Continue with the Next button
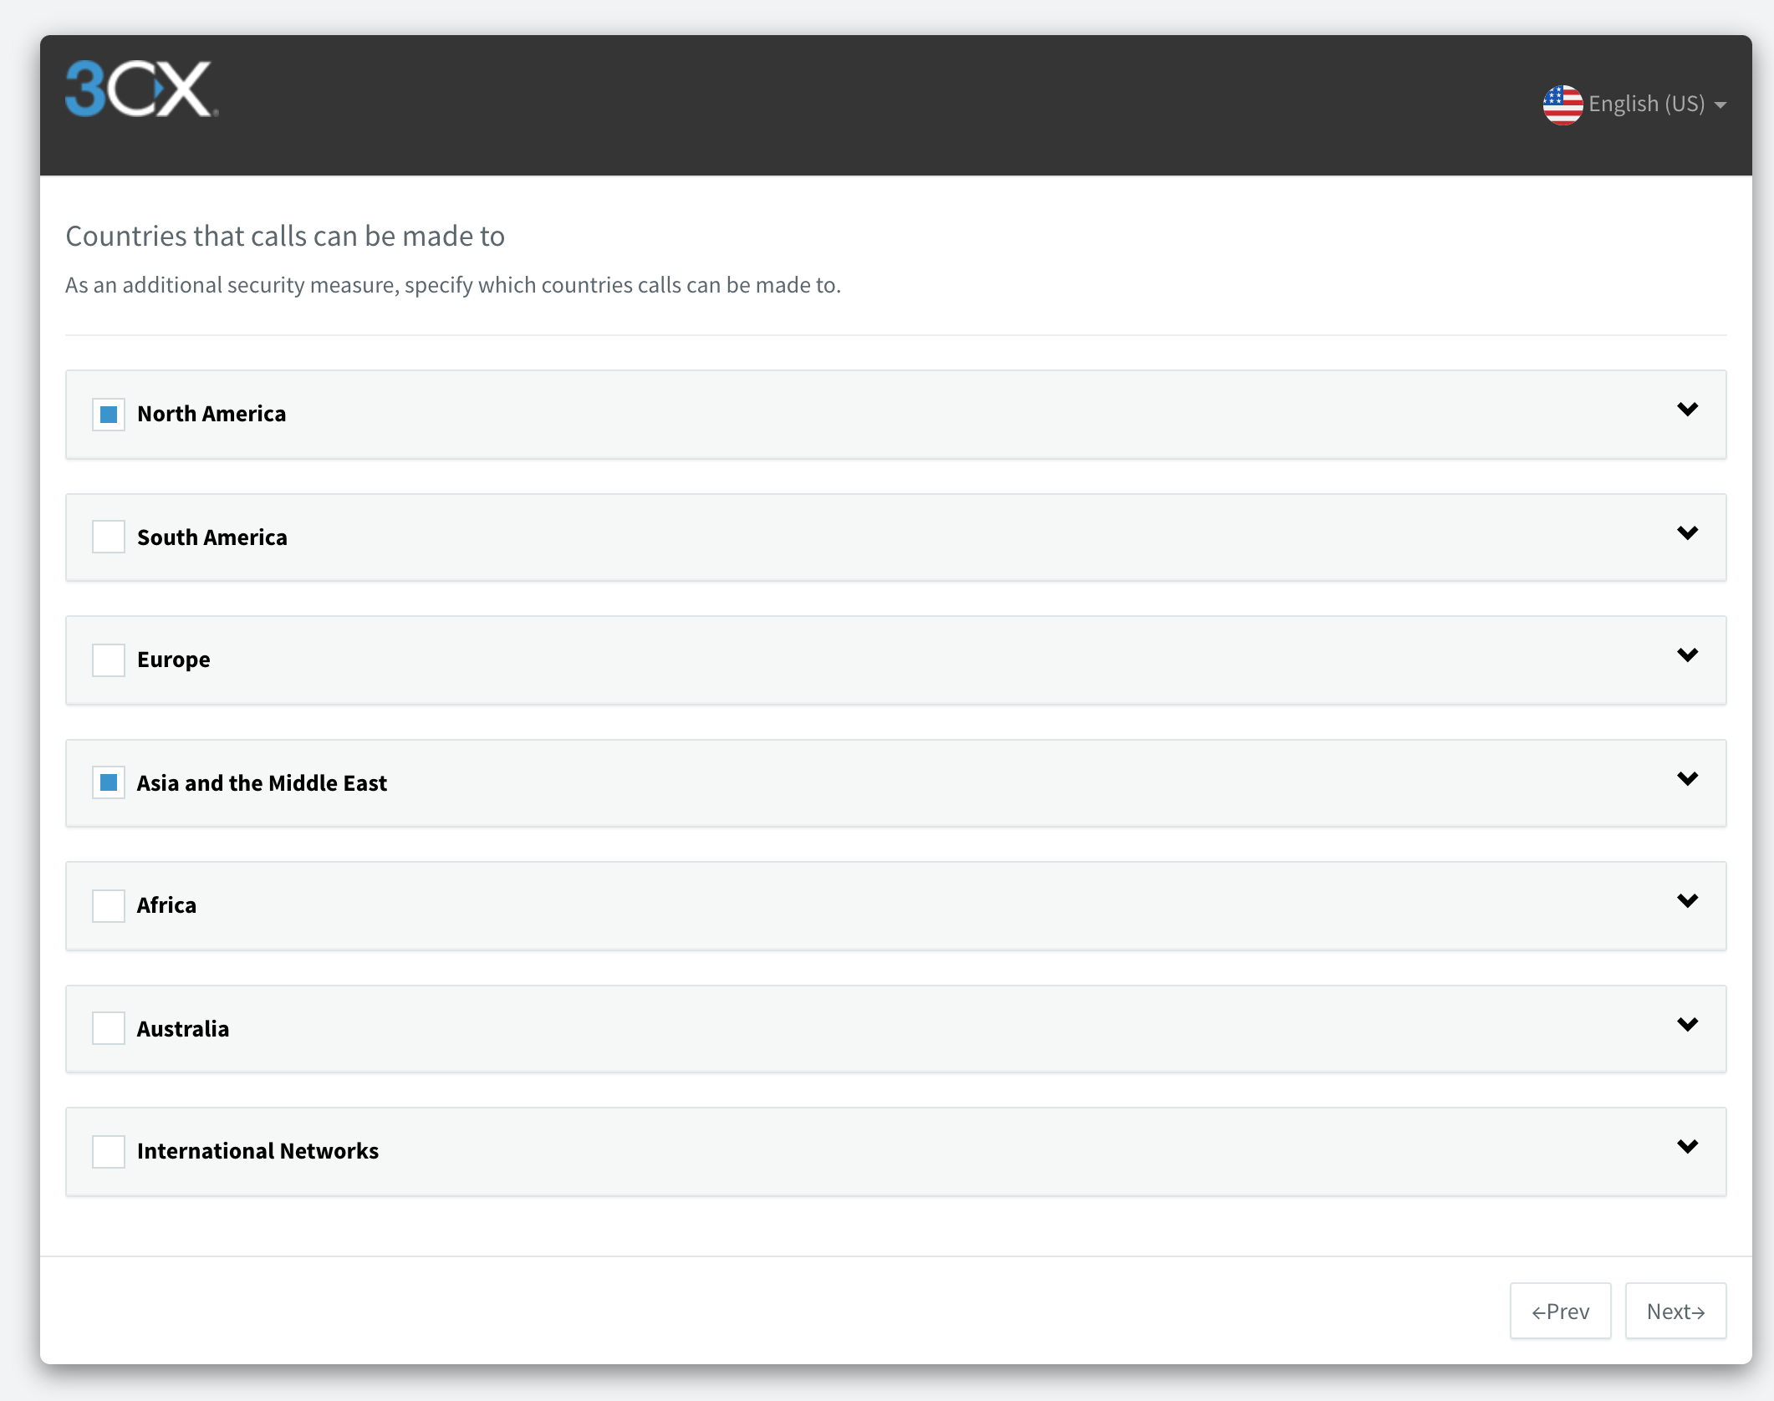Viewport: 1774px width, 1401px height. [1675, 1311]
